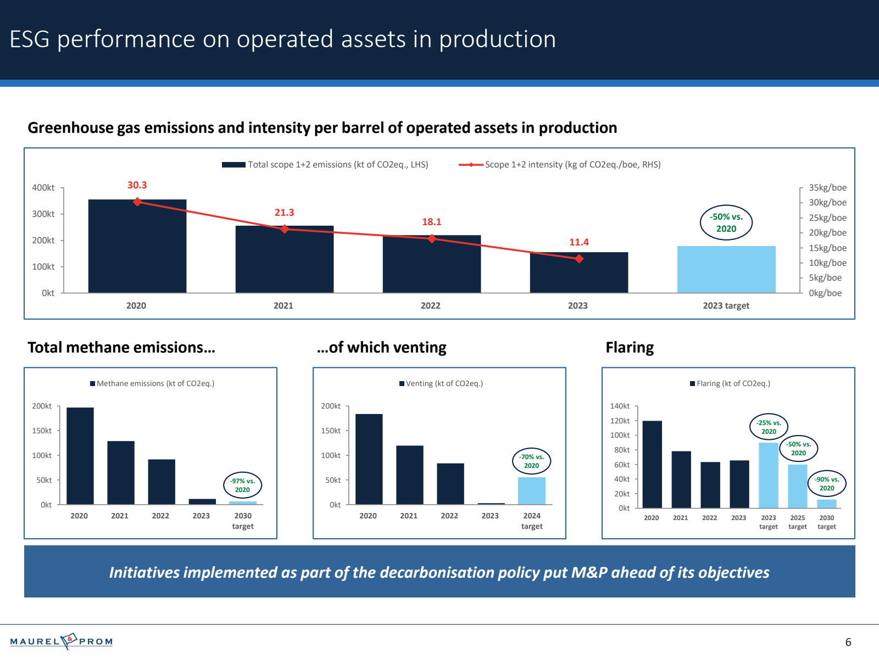This screenshot has width=879, height=659.
Task: Click the 2021 bar in the flaring chart
Action: (x=681, y=479)
